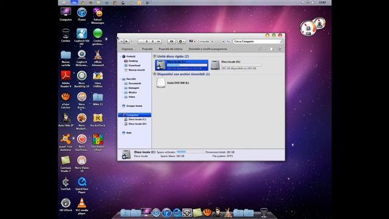This screenshot has width=389, height=219.
Task: Open VLC media player desktop icon
Action: point(81,206)
